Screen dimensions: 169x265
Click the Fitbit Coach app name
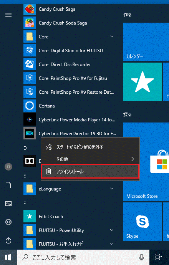tap(51, 217)
